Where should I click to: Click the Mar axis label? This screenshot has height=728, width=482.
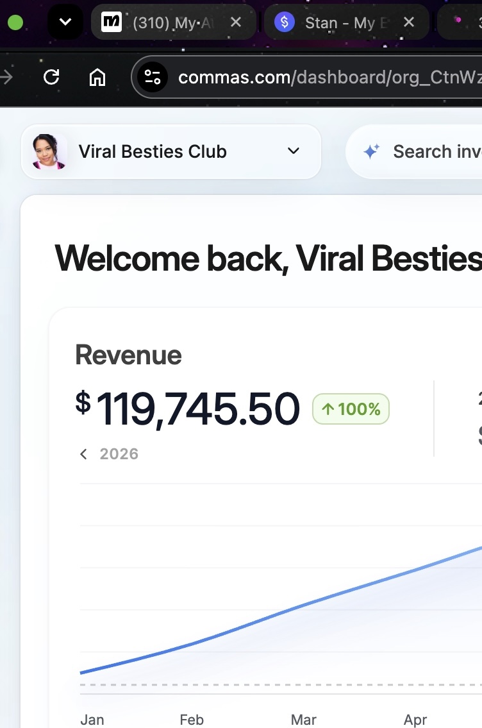click(303, 720)
